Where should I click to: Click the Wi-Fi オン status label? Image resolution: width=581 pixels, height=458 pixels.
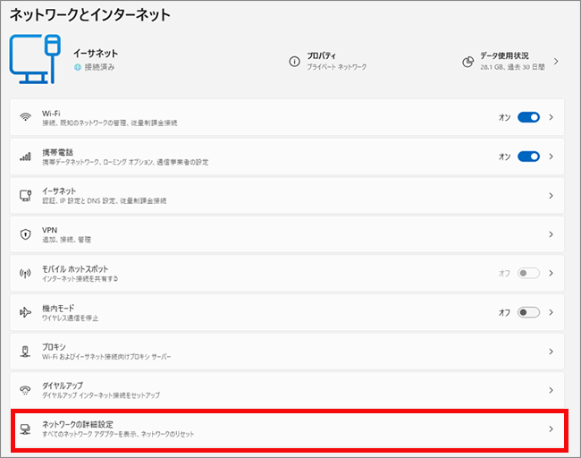[505, 117]
